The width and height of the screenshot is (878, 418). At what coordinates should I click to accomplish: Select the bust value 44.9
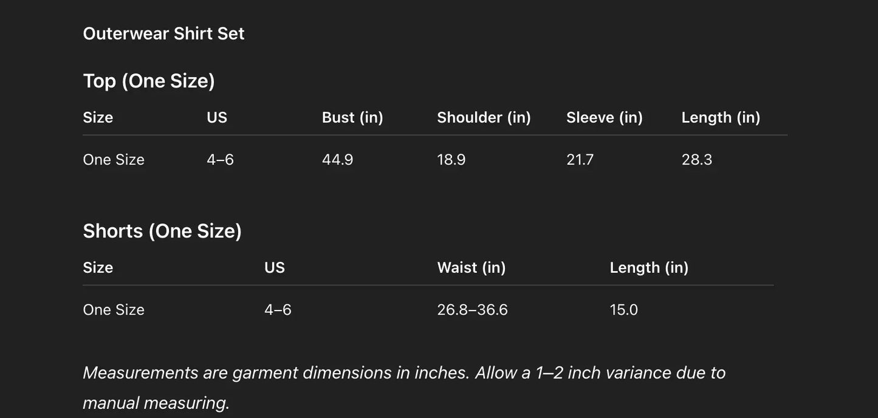pos(337,160)
